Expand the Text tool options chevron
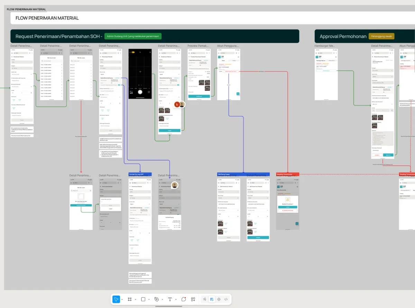 175,299
